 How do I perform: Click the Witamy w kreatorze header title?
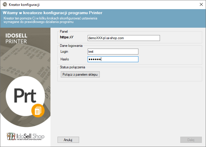click(53, 13)
